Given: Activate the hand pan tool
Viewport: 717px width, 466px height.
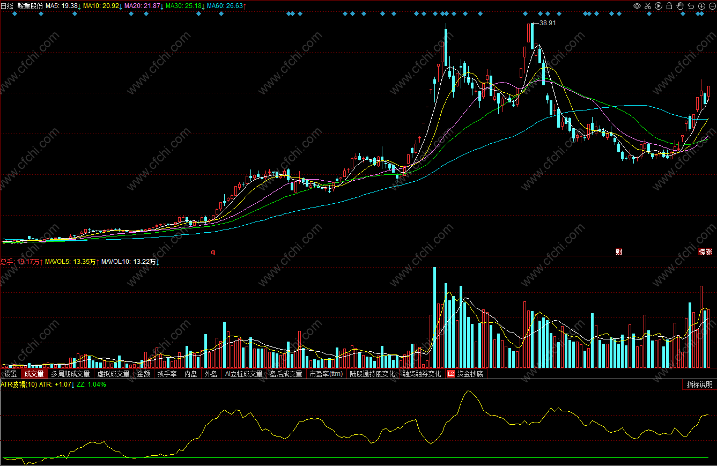Looking at the screenshot, I should [x=680, y=6].
